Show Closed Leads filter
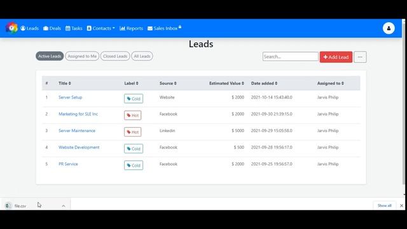 click(x=115, y=56)
